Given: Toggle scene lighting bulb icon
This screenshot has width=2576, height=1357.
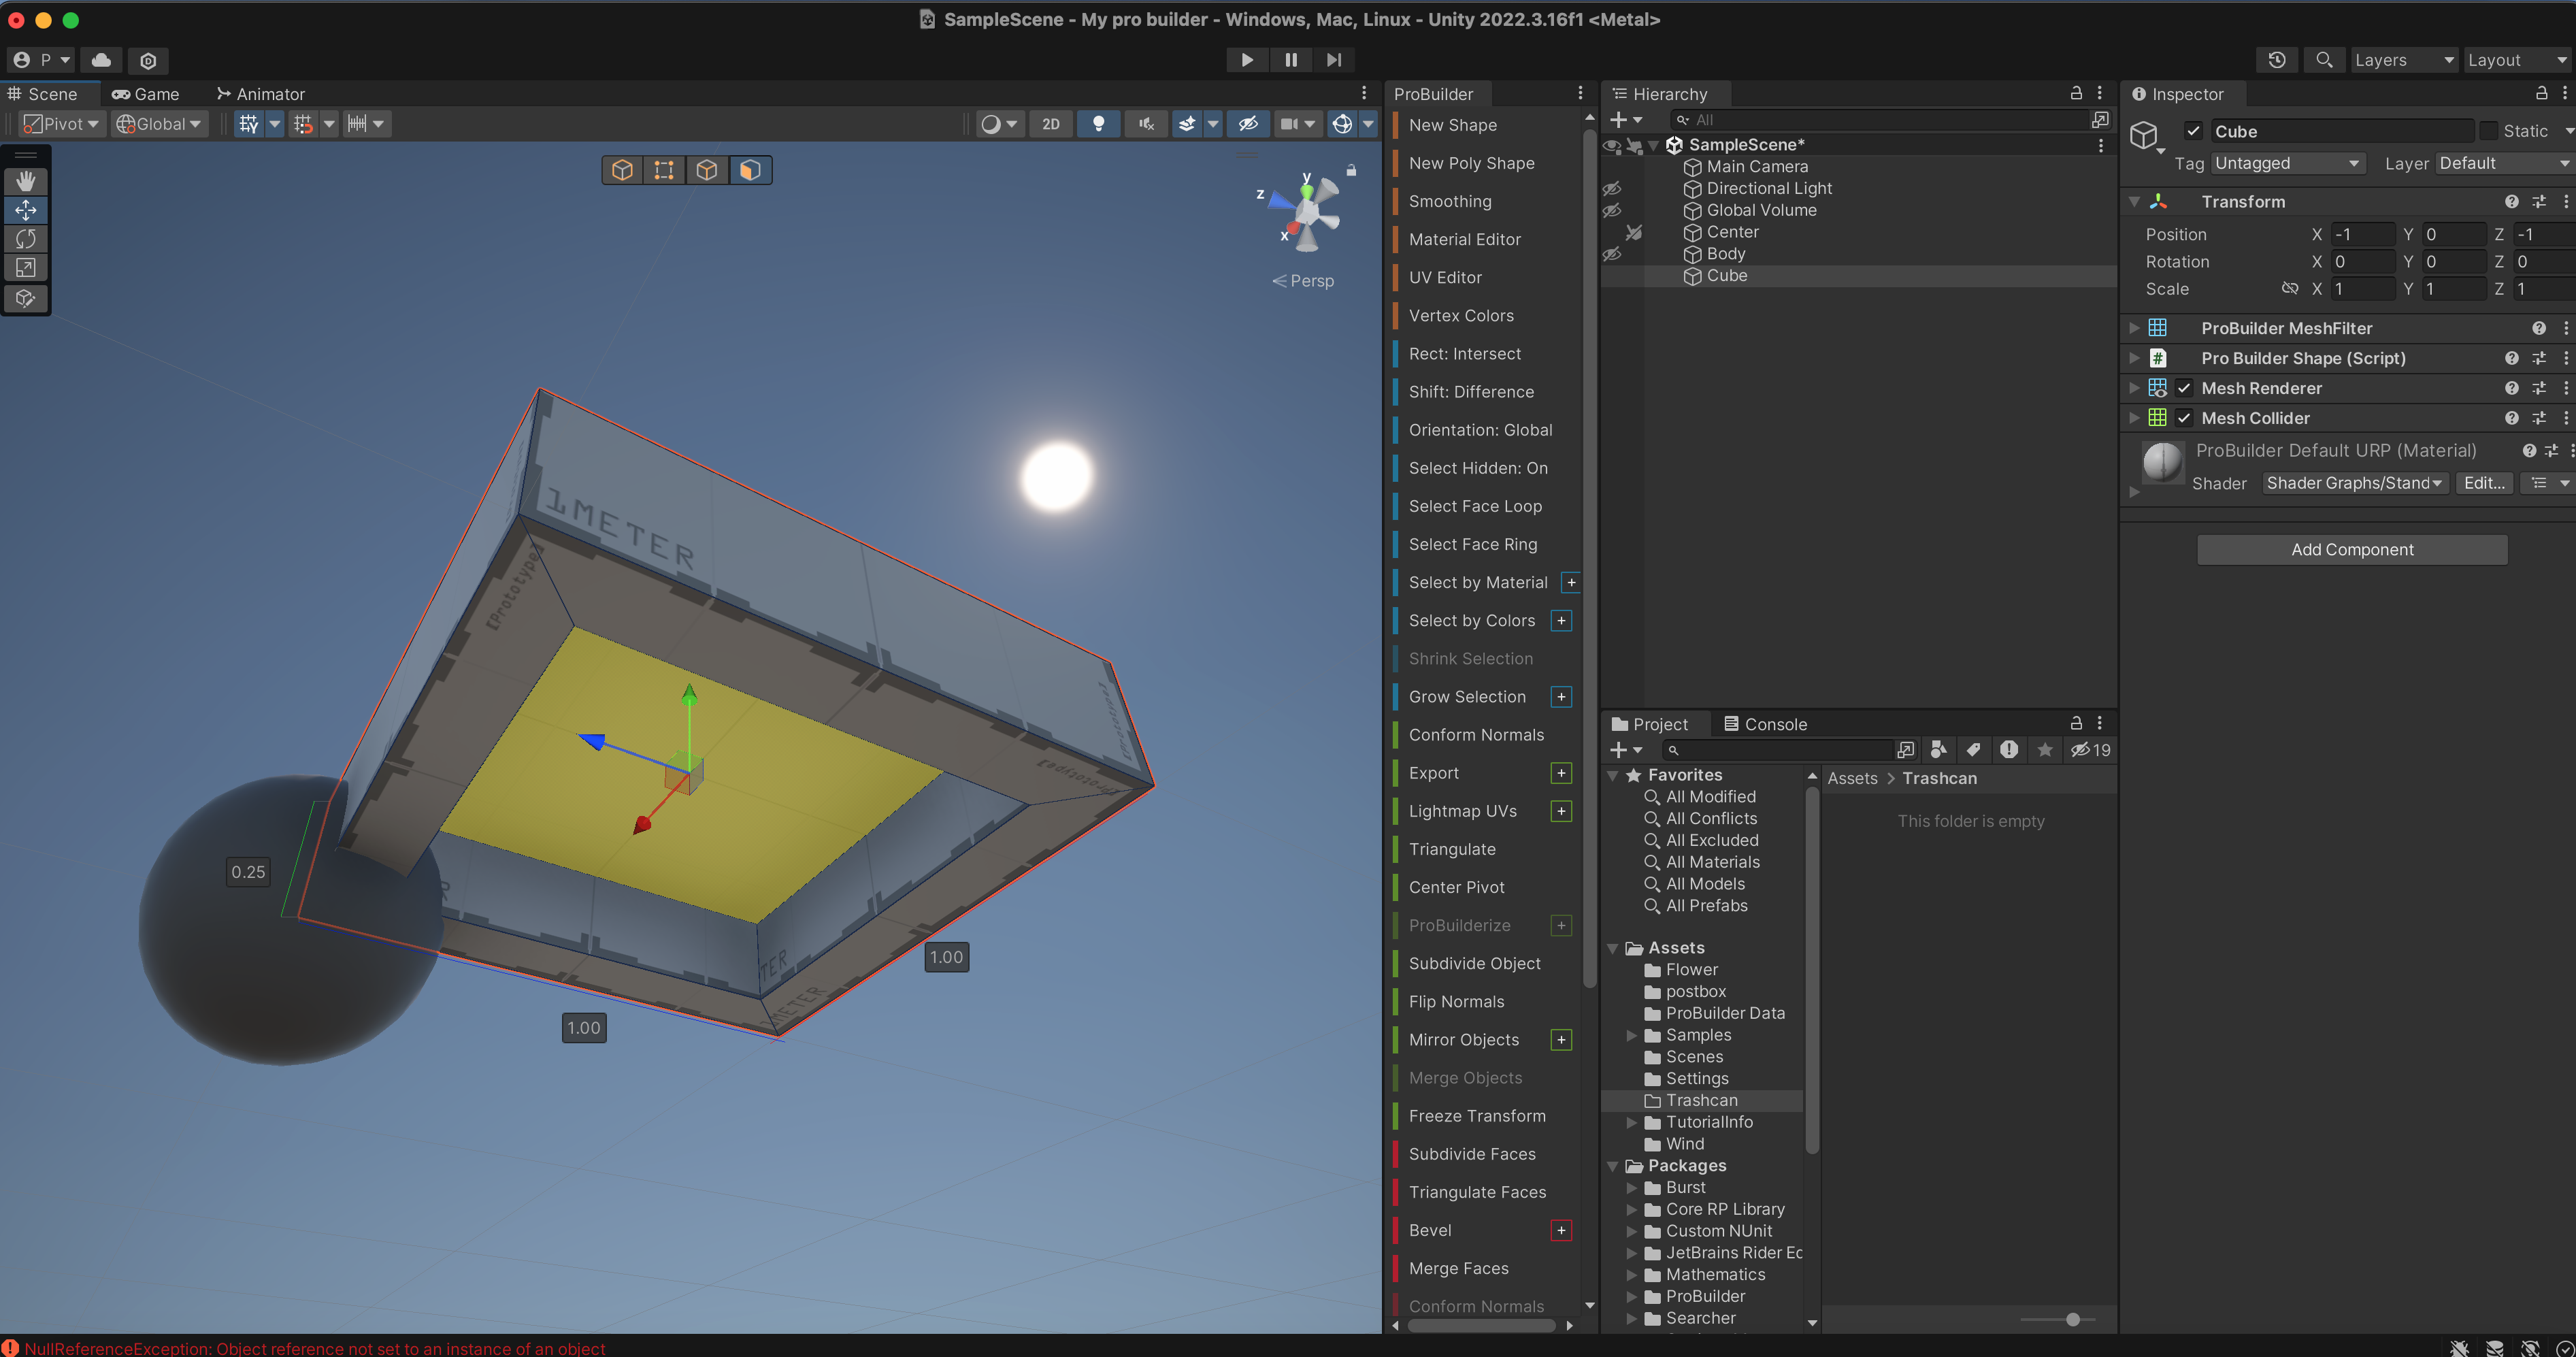Looking at the screenshot, I should (1098, 124).
